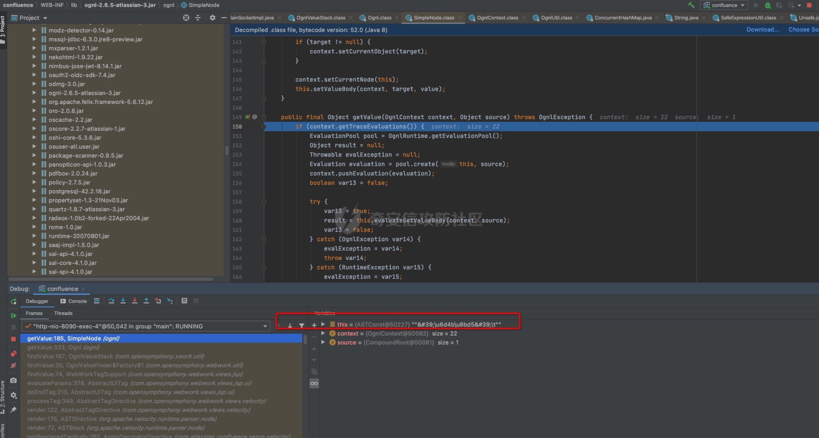
Task: Click the Download... link
Action: 762,30
